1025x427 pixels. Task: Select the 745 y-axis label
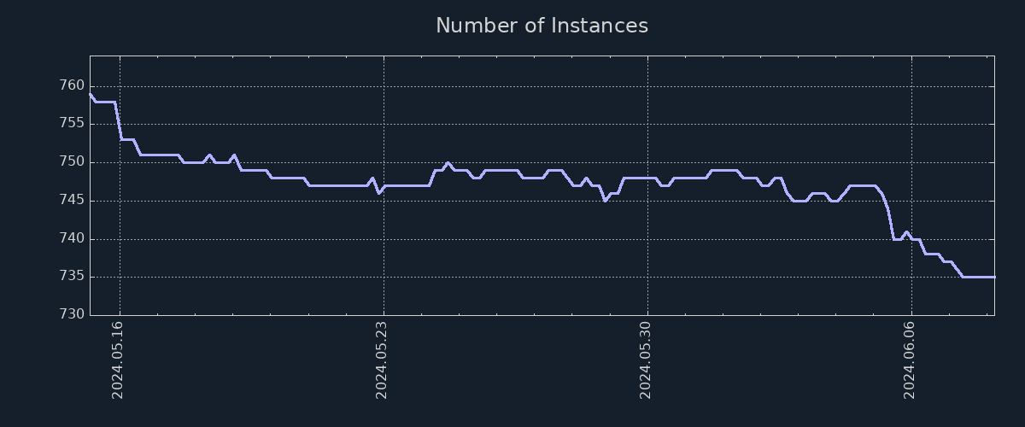click(72, 201)
